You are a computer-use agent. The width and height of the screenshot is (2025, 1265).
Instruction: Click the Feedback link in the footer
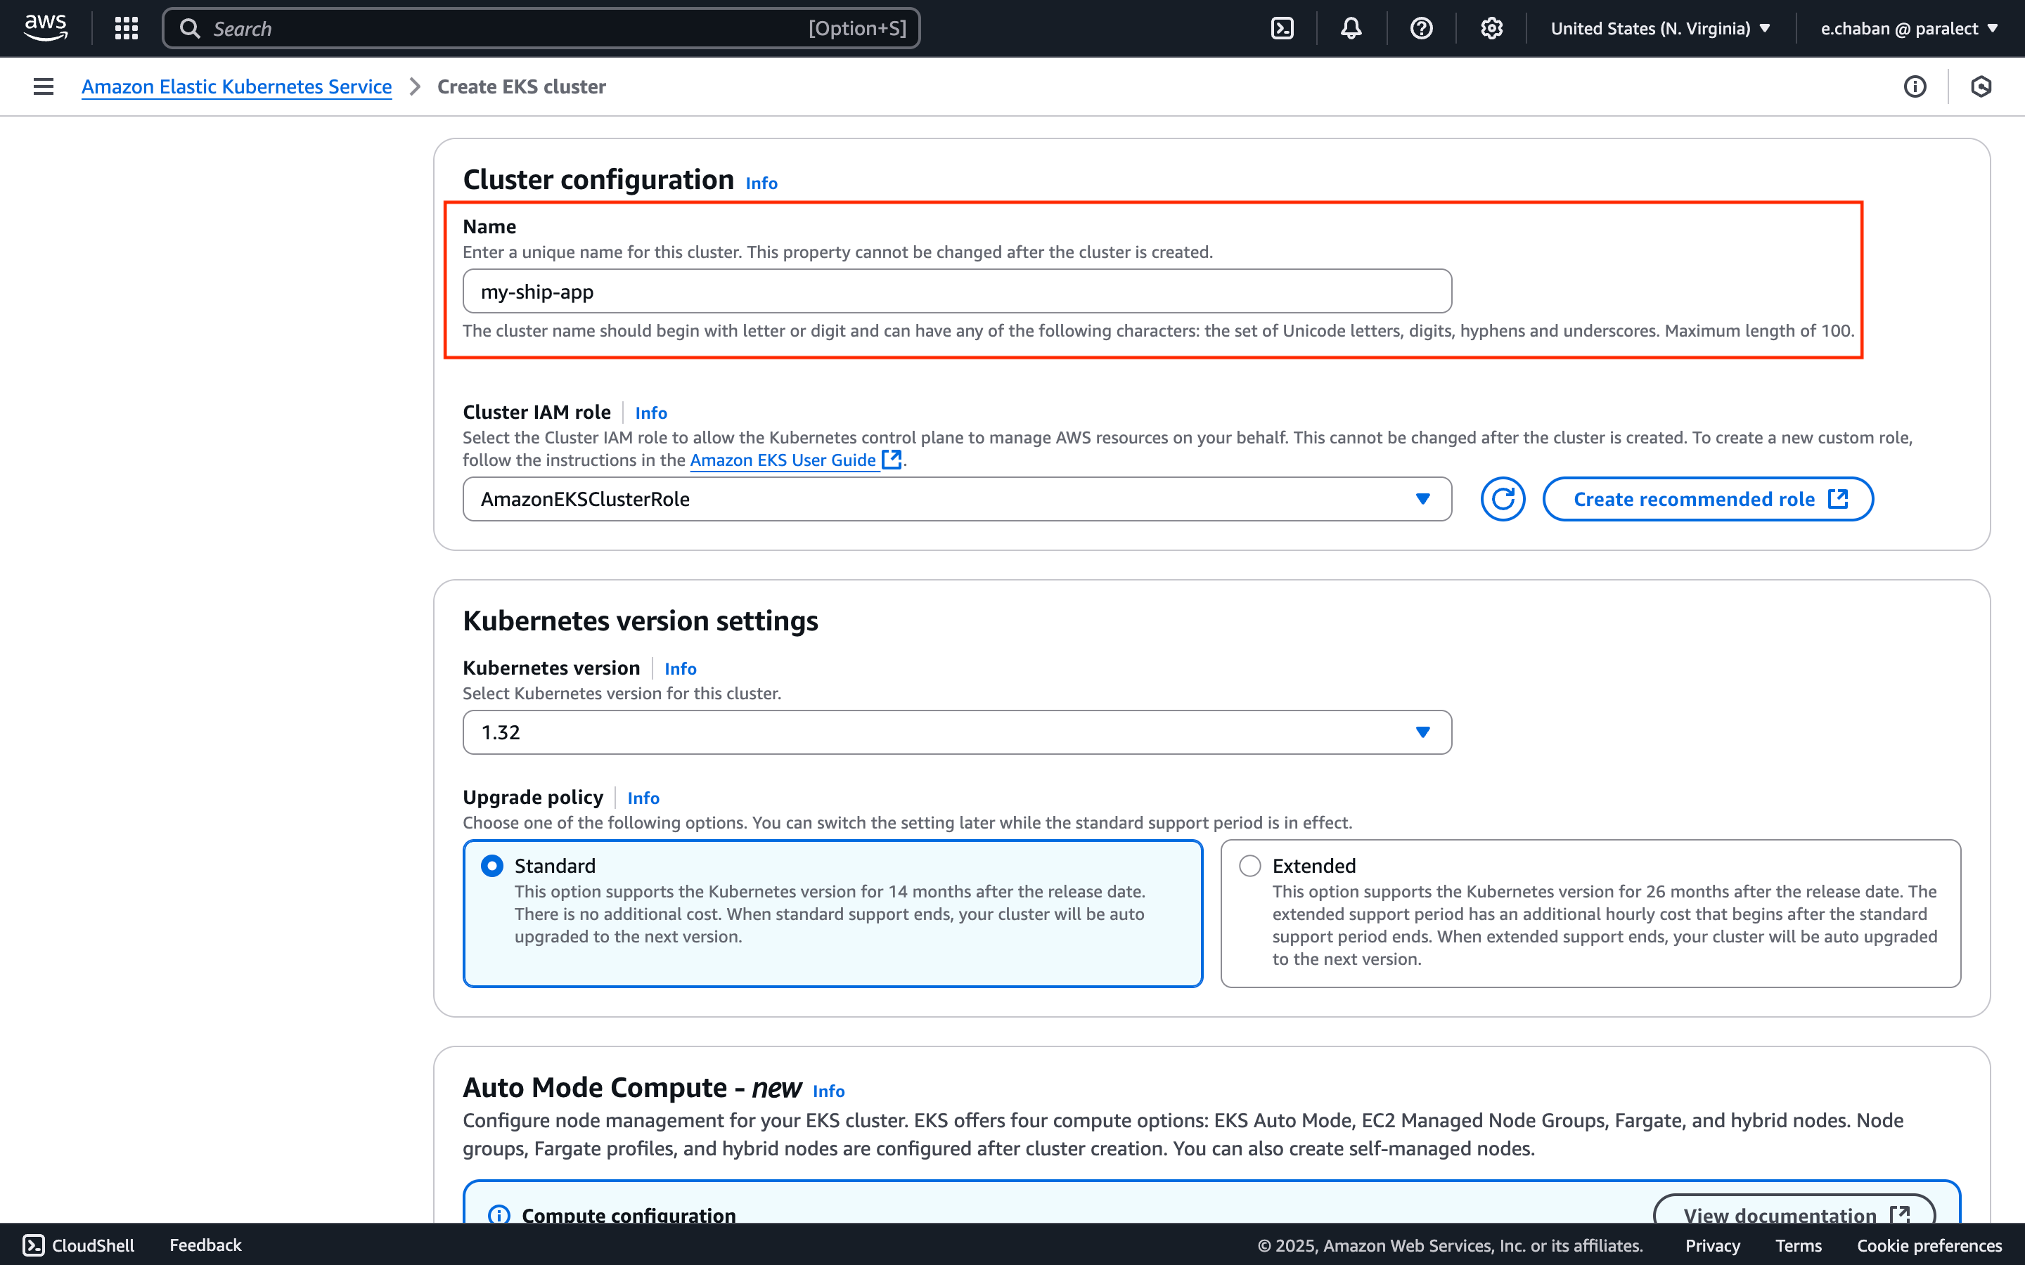(205, 1245)
